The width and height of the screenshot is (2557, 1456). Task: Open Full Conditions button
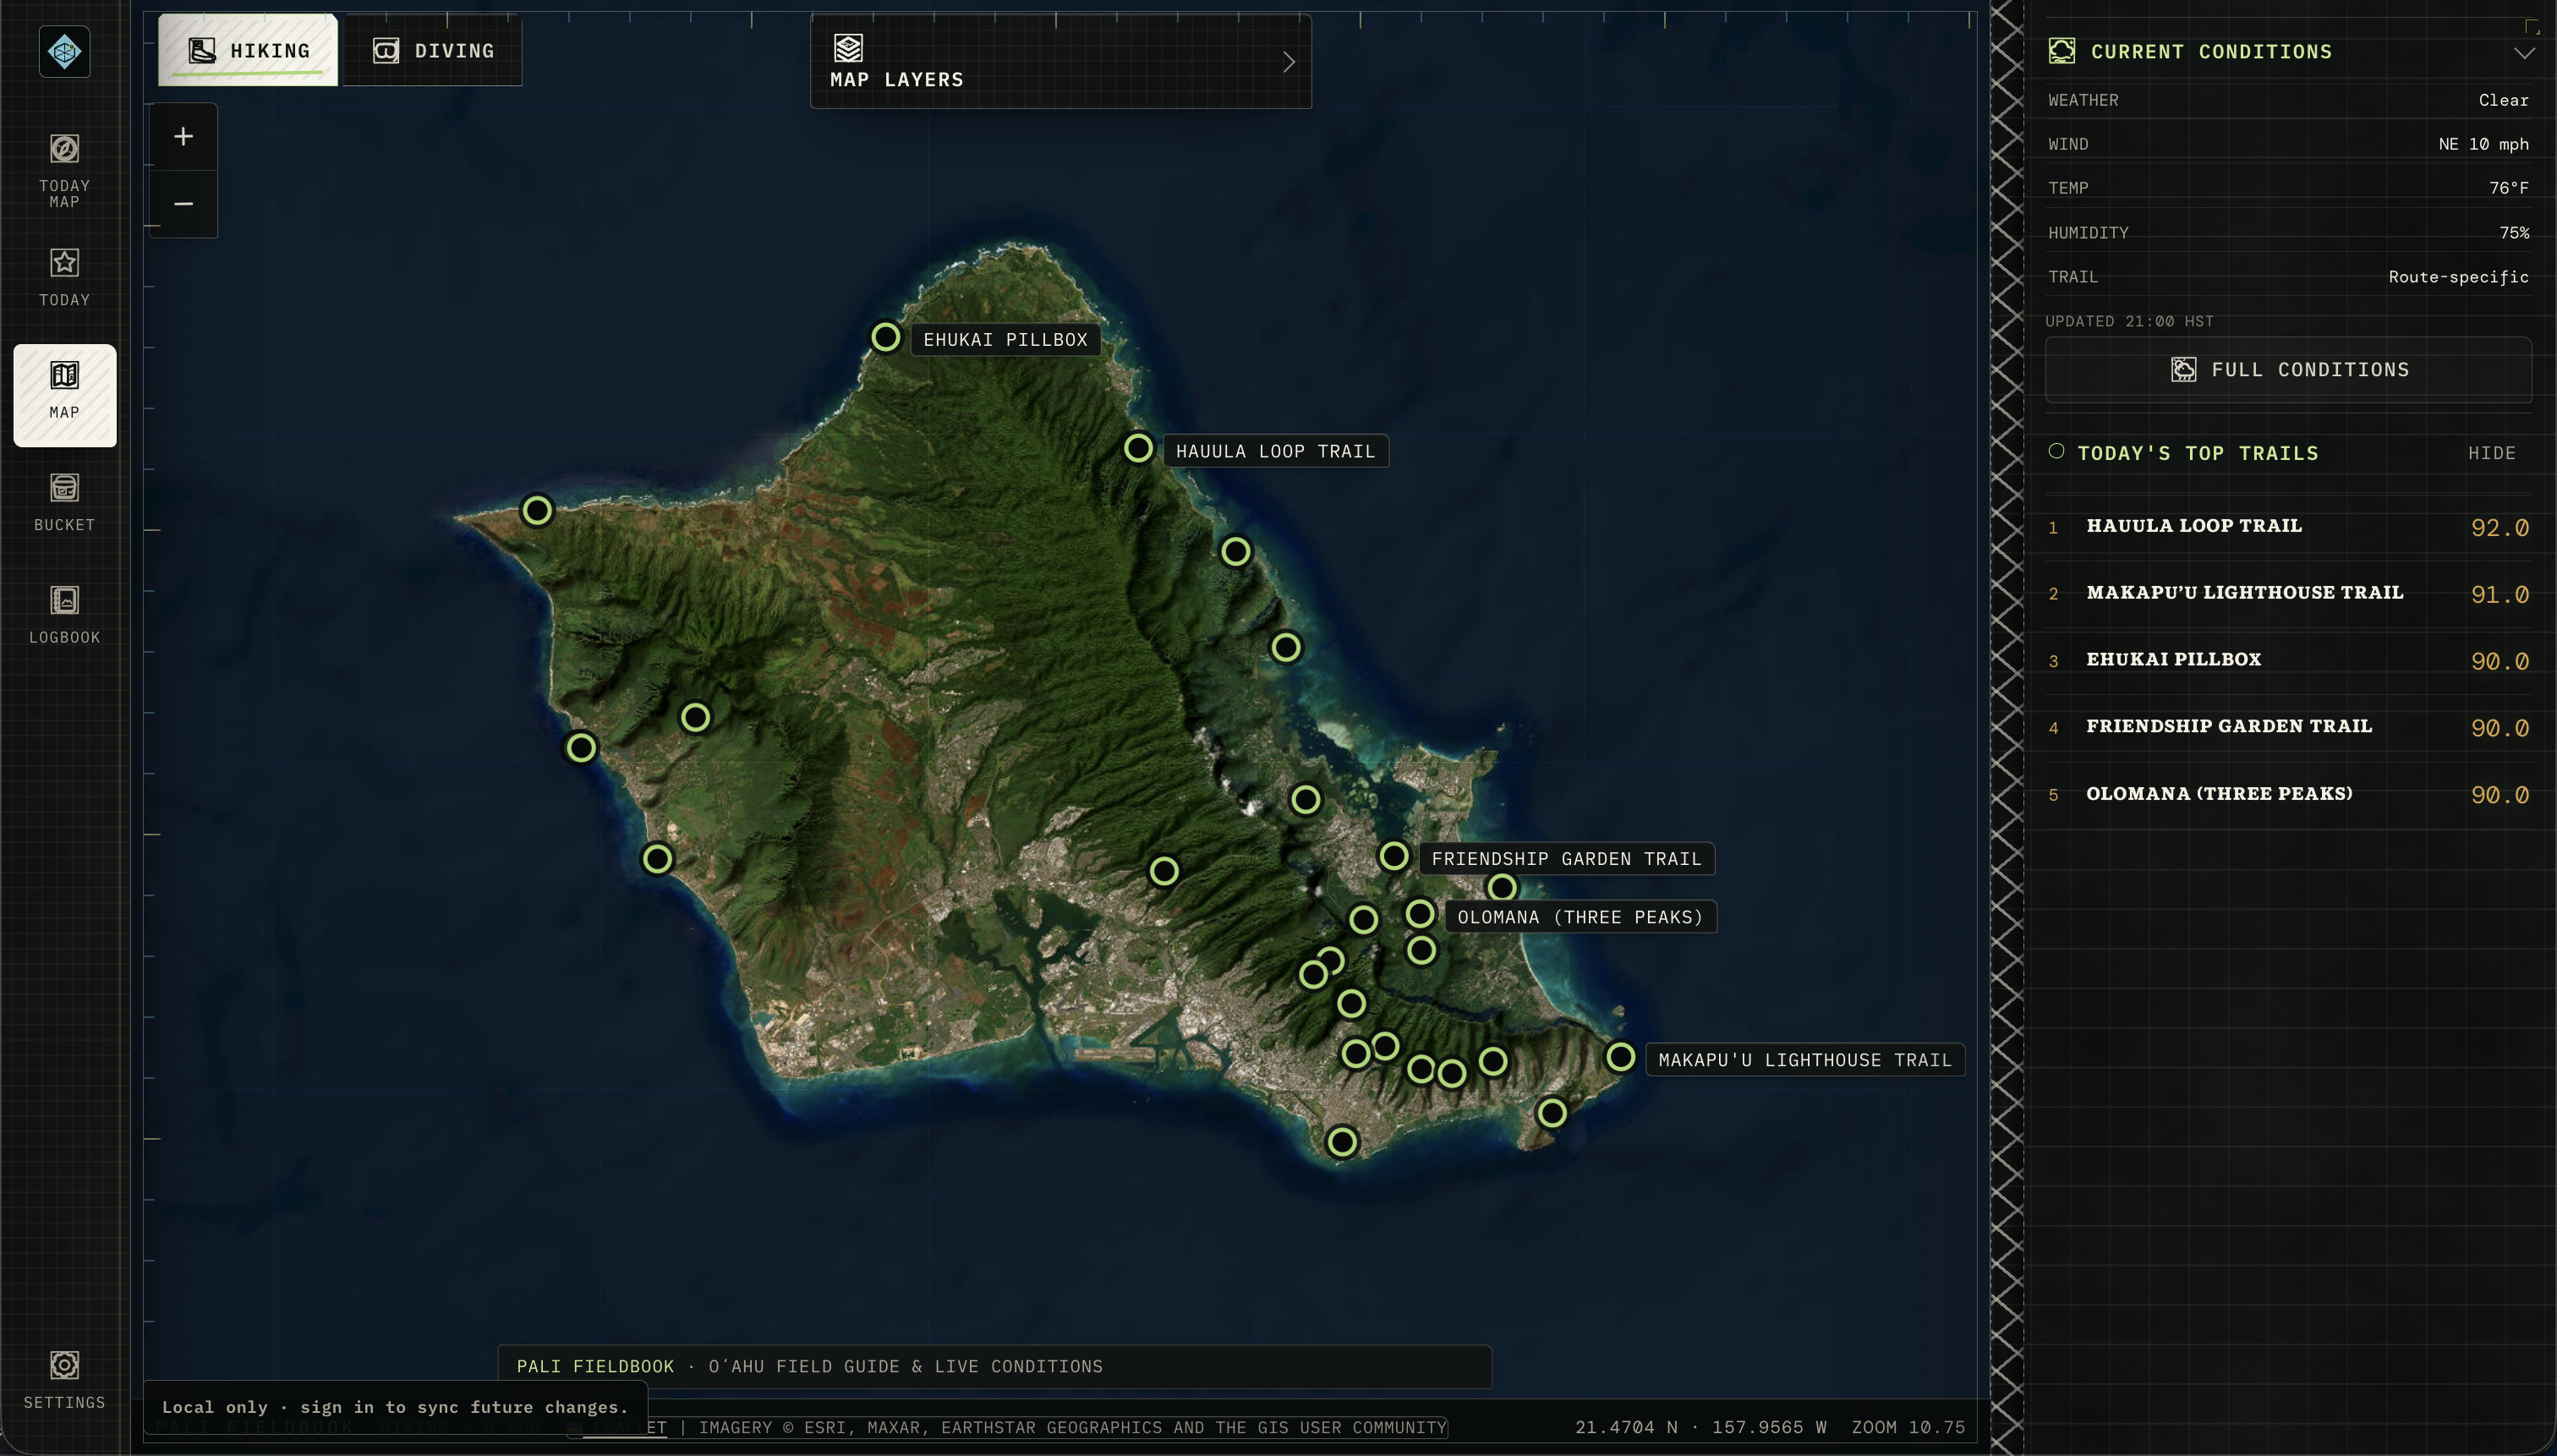coord(2288,370)
